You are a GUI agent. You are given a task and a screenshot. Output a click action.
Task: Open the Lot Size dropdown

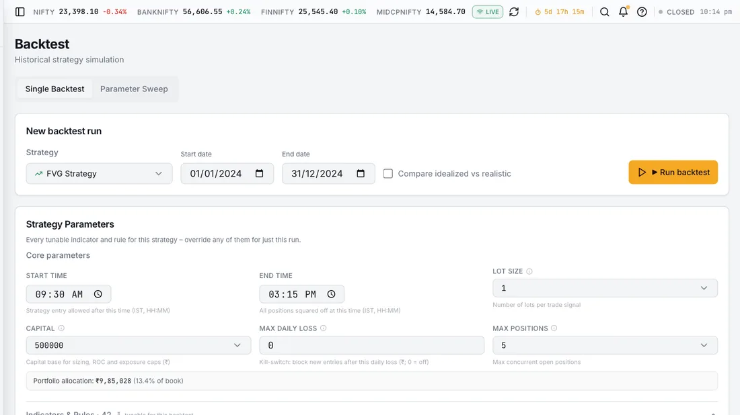(605, 288)
